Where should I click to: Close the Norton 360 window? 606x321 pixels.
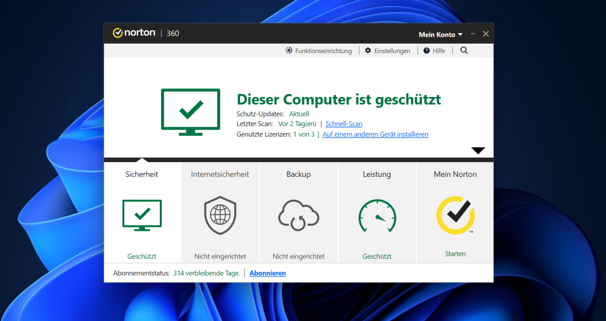(486, 34)
